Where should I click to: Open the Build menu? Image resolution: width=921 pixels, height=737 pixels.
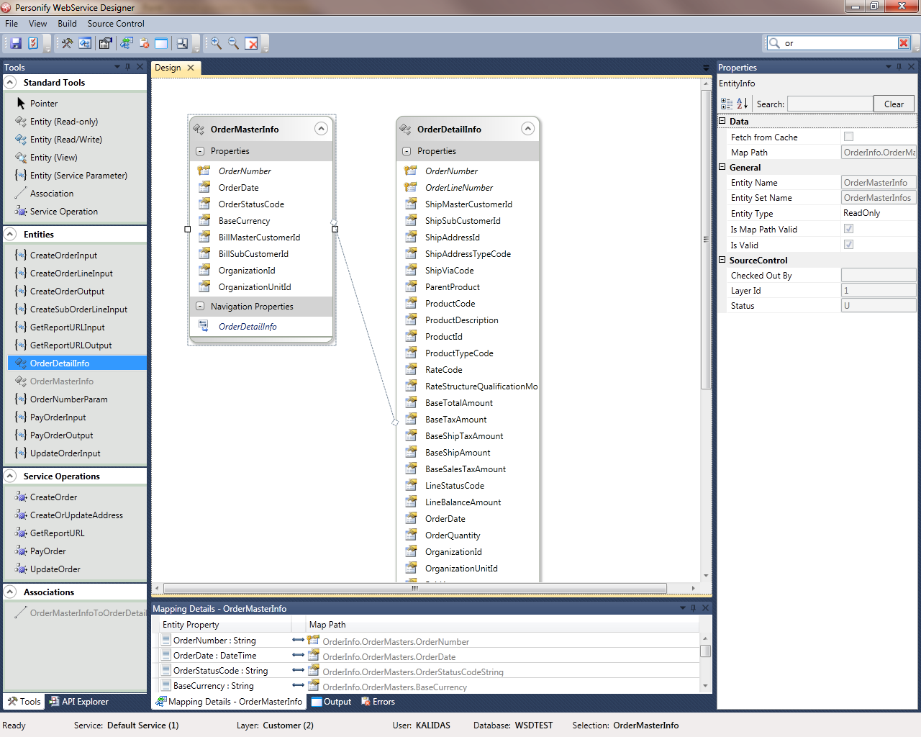pos(67,24)
